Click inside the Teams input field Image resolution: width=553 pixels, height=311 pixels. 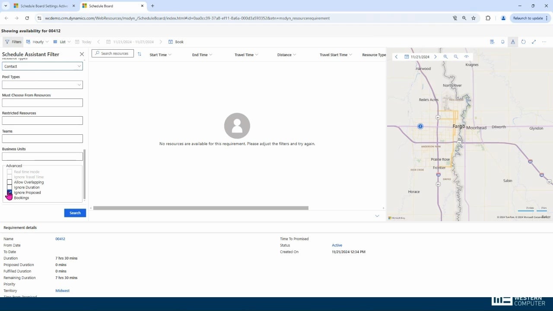[42, 138]
